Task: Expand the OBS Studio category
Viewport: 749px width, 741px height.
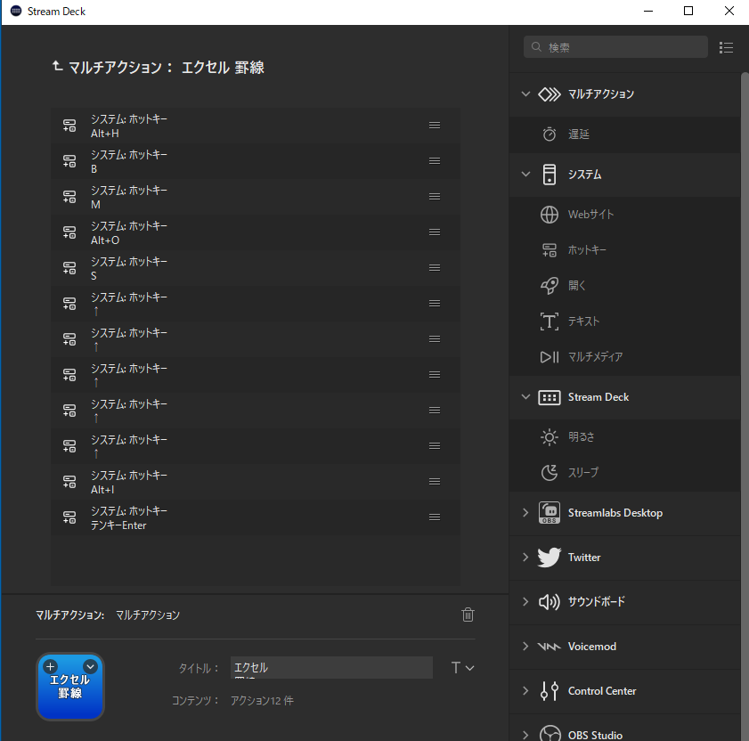Action: click(525, 733)
